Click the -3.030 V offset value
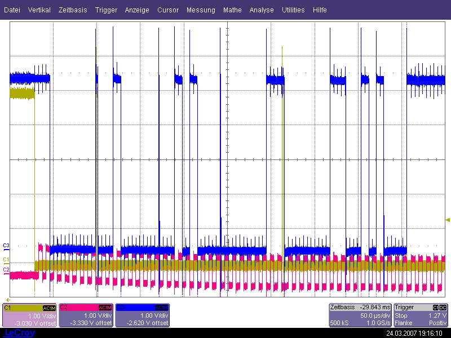The width and height of the screenshot is (451, 338). point(36,323)
